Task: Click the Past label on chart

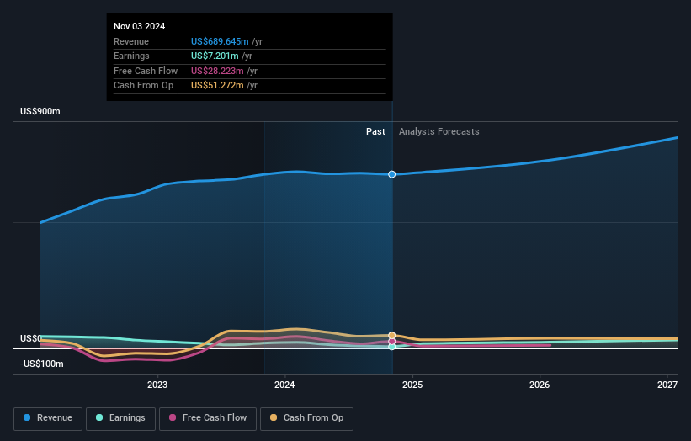Action: click(x=375, y=131)
